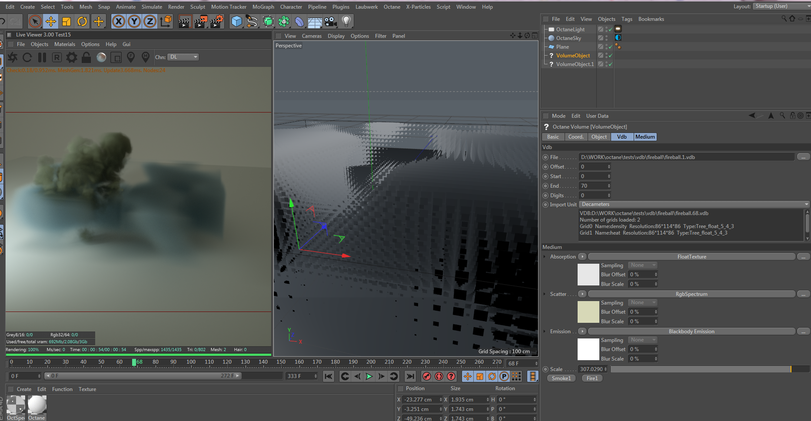Open Live Viewer settings gear

[71, 57]
